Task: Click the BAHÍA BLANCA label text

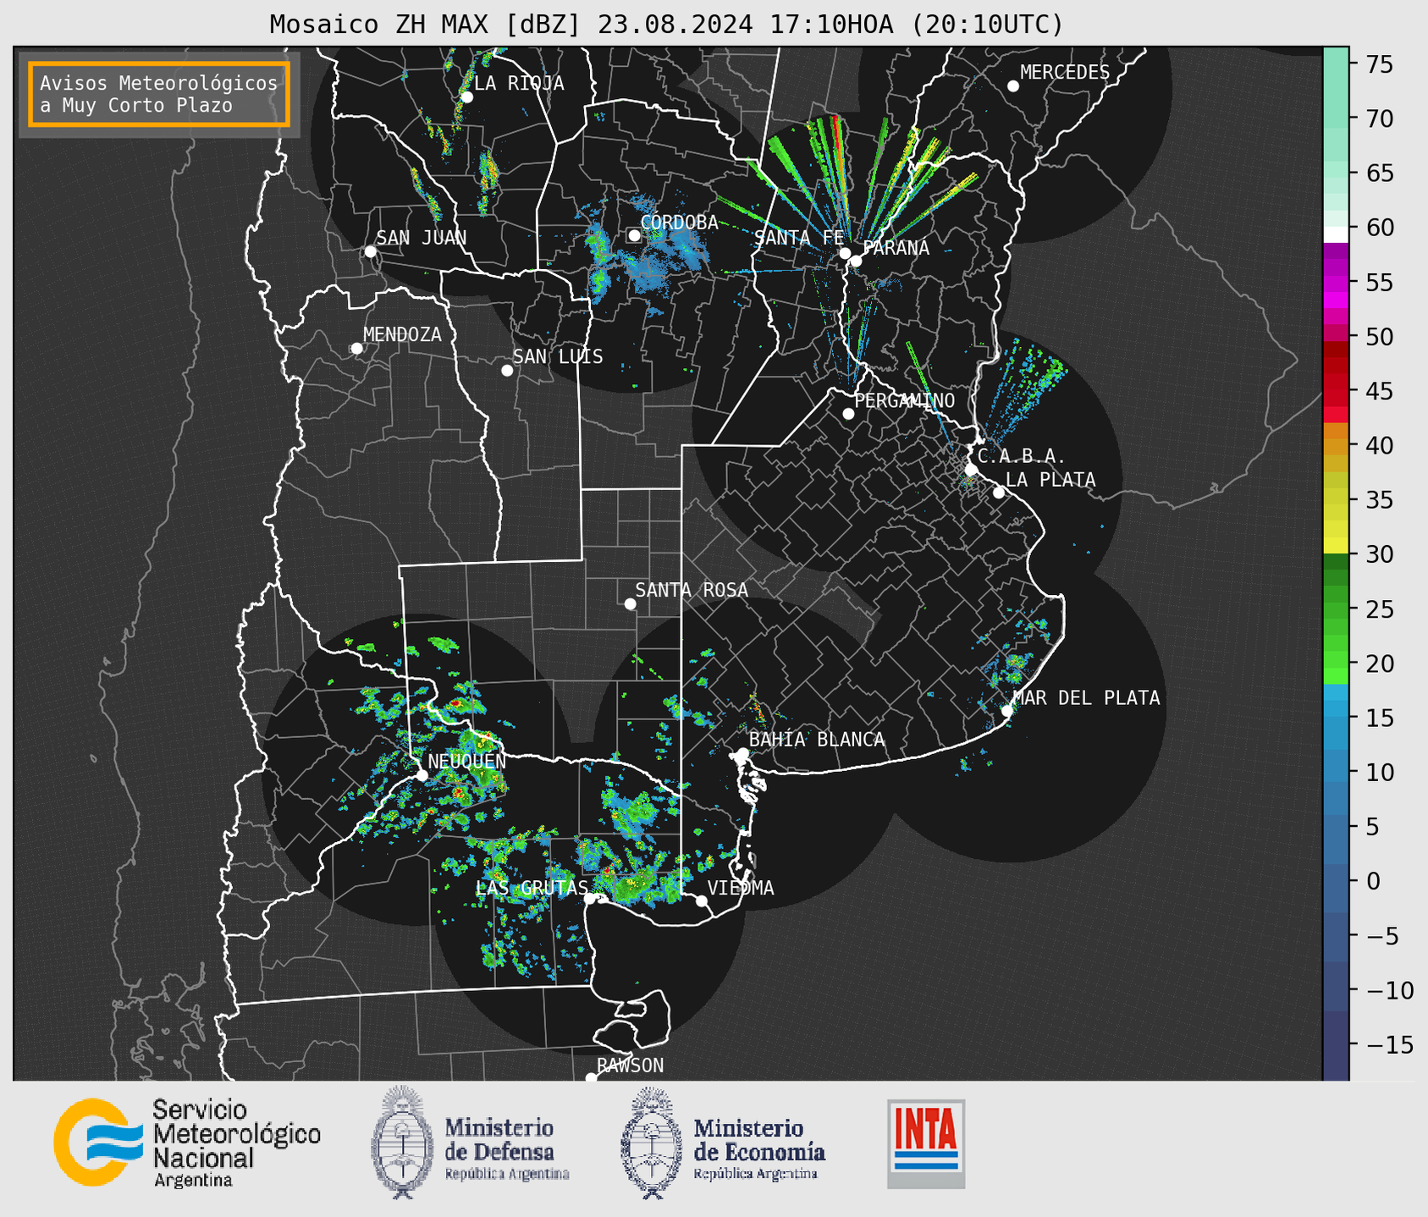Action: coord(817,740)
